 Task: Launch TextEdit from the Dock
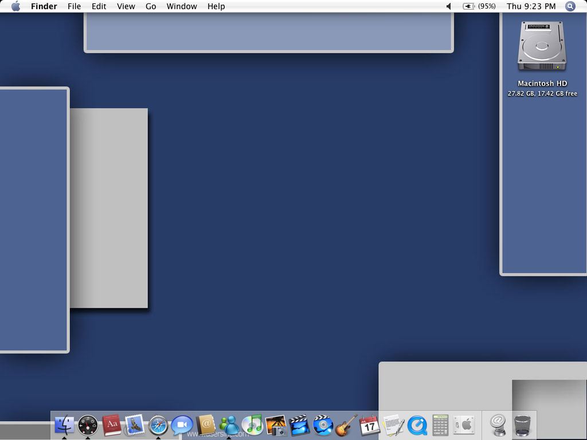click(x=393, y=425)
